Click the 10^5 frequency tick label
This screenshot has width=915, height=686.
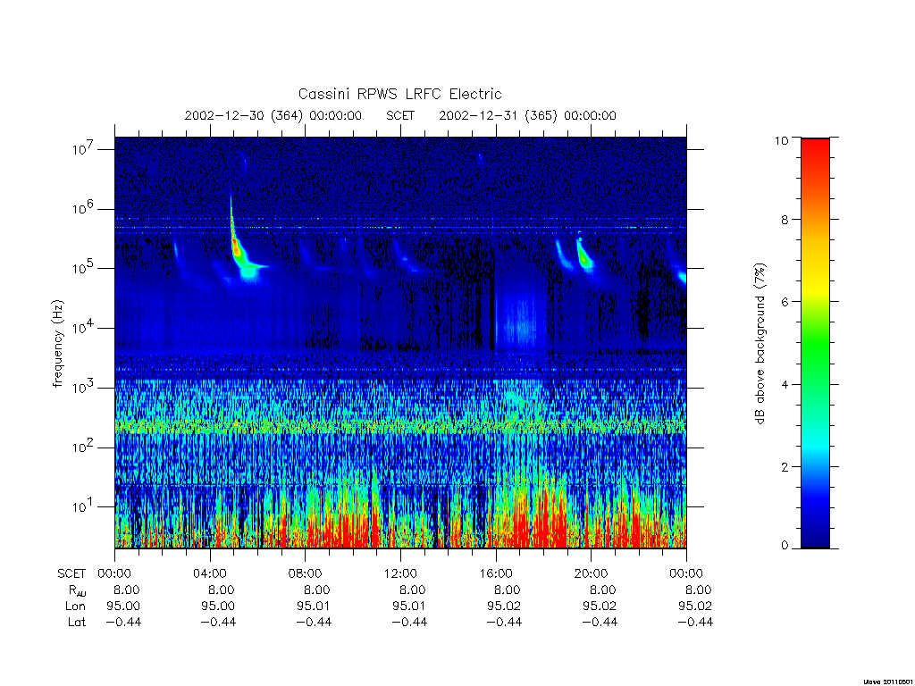coord(84,268)
